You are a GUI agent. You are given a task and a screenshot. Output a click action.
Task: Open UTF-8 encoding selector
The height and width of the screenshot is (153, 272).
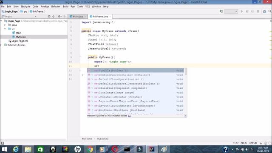point(253,143)
